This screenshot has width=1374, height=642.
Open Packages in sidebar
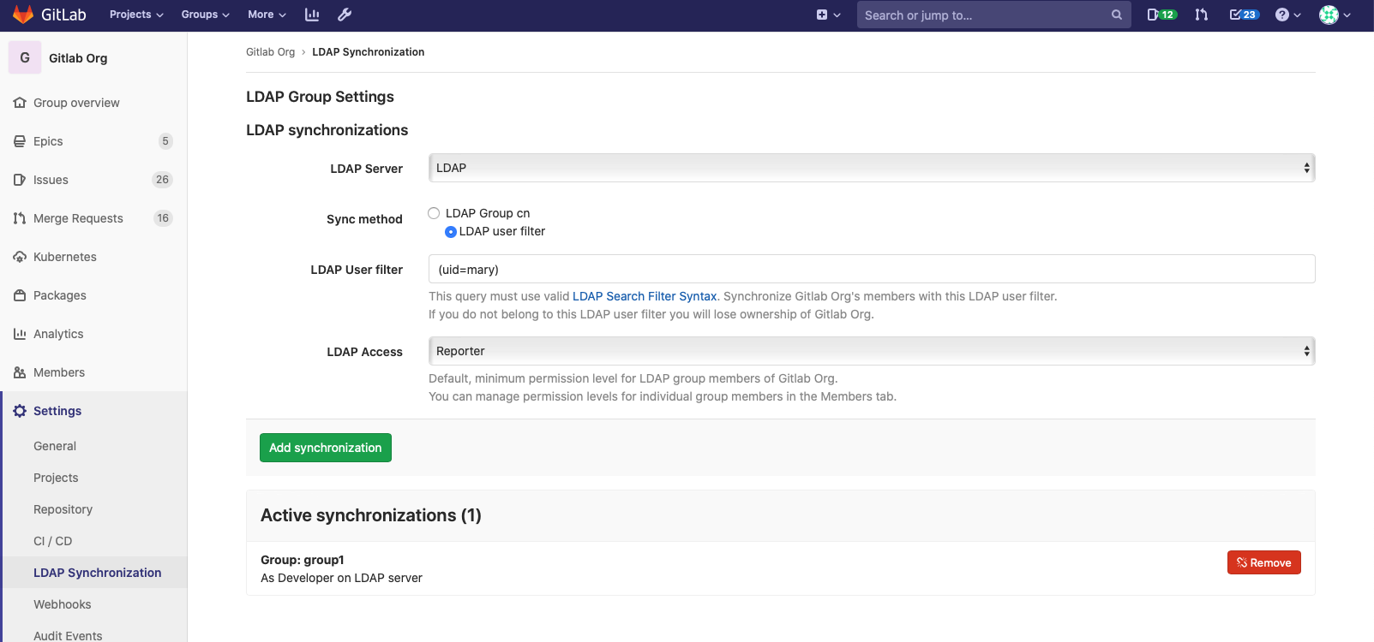tap(60, 295)
